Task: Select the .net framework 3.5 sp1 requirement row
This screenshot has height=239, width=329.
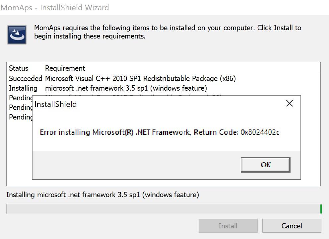Action: [x=126, y=88]
